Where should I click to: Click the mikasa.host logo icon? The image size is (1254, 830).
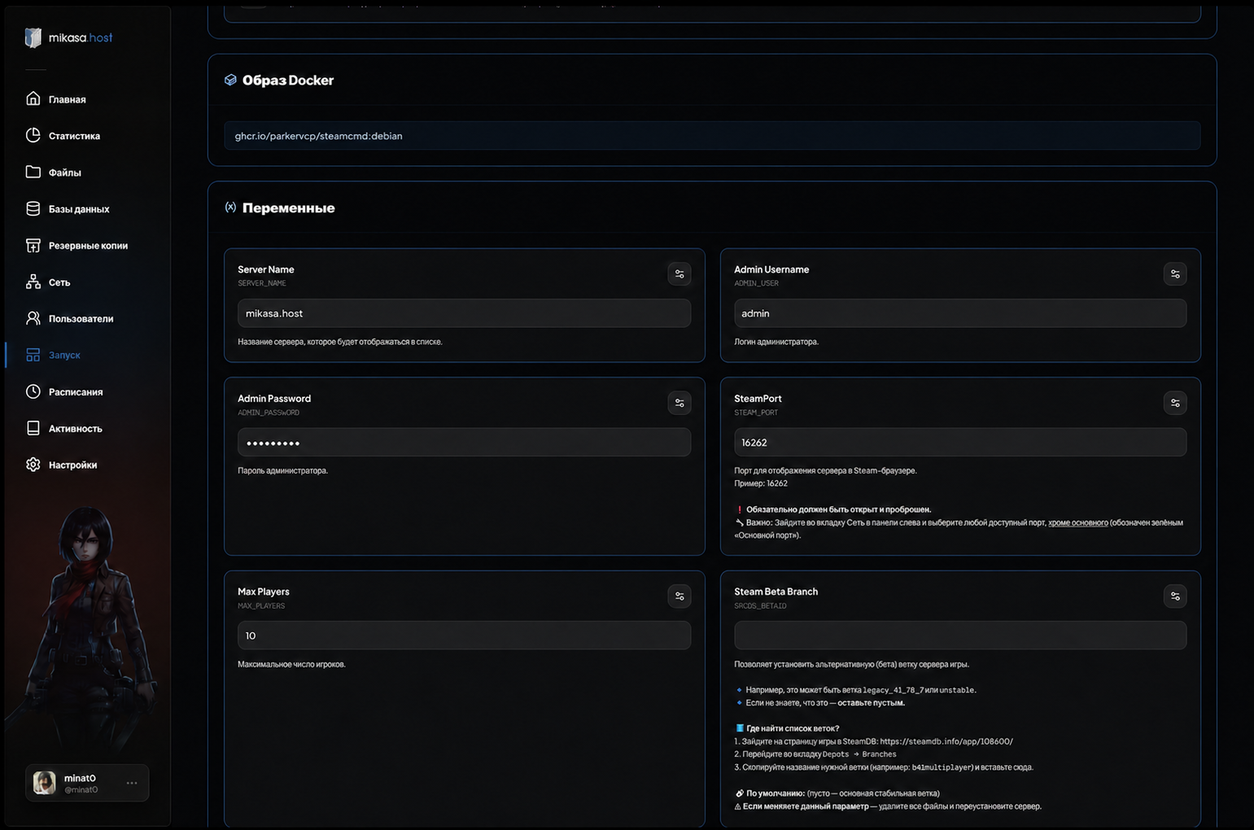(33, 37)
